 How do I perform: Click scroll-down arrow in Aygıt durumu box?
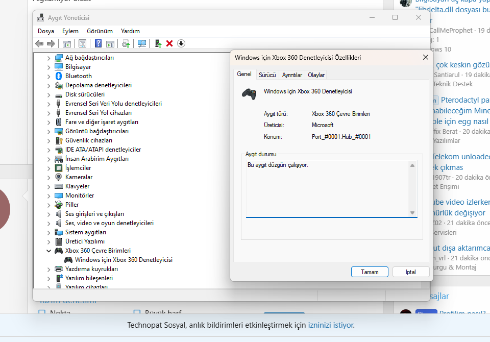click(412, 213)
